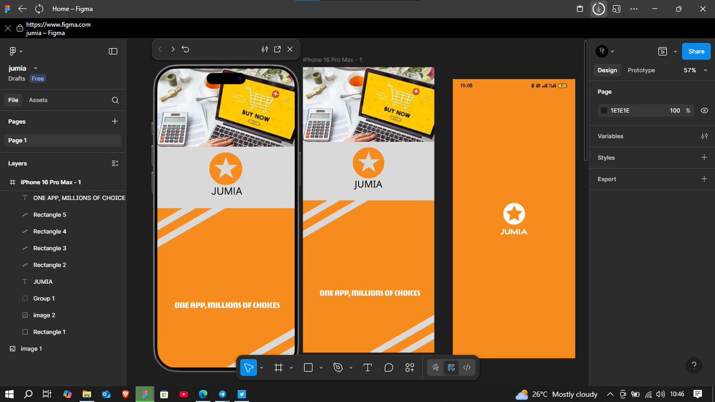Screen dimensions: 715x402
Task: Reload the page in title bar
Action: 39,9
